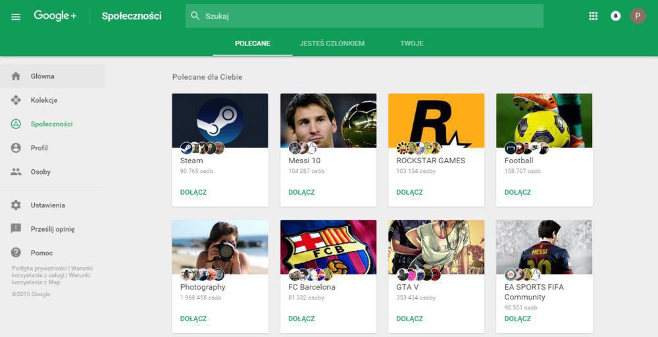Click member avatars on EA SPORTS FIFA card
The image size is (658, 337).
point(522,274)
